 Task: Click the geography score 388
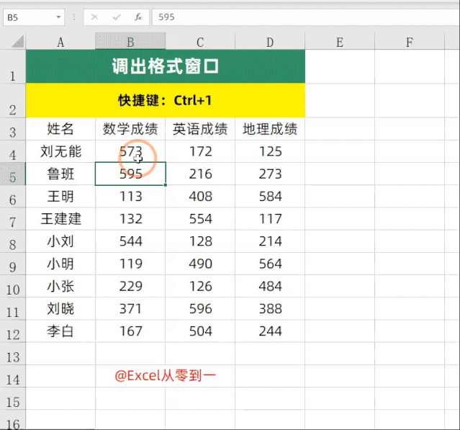coord(270,309)
